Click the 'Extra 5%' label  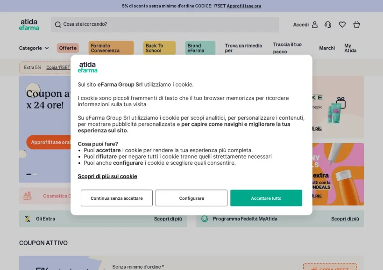[33, 67]
